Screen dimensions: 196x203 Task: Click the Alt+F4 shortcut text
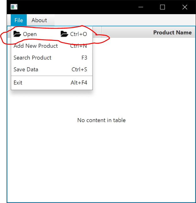tap(79, 83)
